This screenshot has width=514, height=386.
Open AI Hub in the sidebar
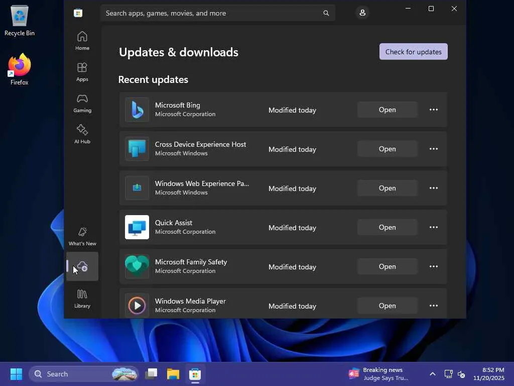(82, 134)
